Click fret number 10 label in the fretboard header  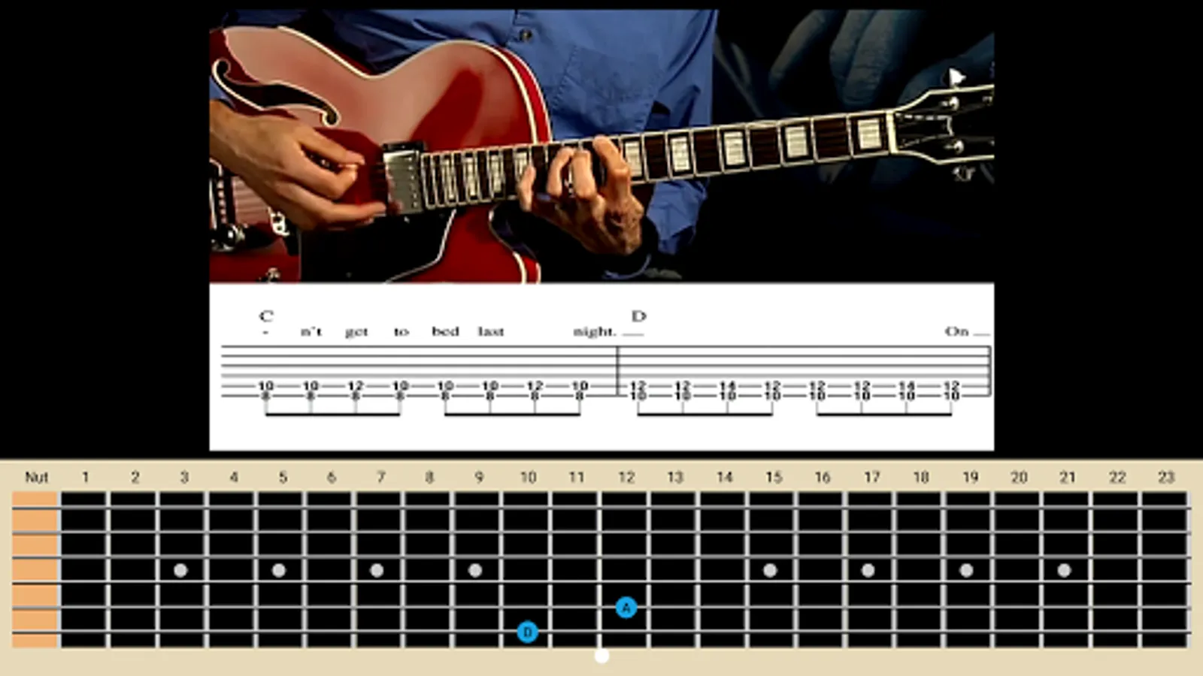pos(528,477)
